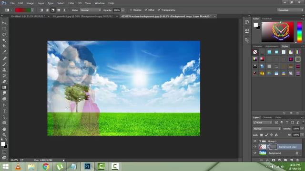Select the Rectangular Marquee tool
This screenshot has height=171, width=305.
click(x=4, y=28)
